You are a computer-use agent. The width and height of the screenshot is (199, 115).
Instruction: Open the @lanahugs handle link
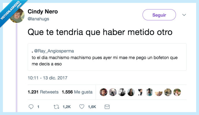[38, 19]
